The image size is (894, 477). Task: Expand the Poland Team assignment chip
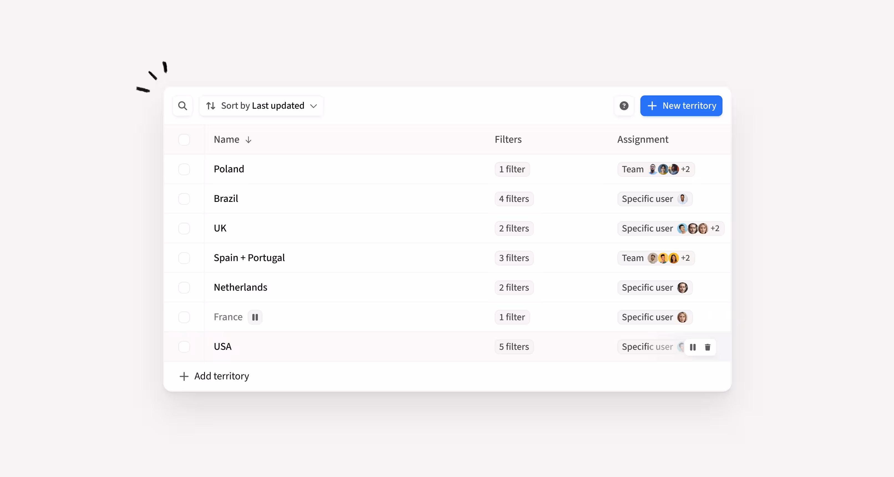click(655, 169)
